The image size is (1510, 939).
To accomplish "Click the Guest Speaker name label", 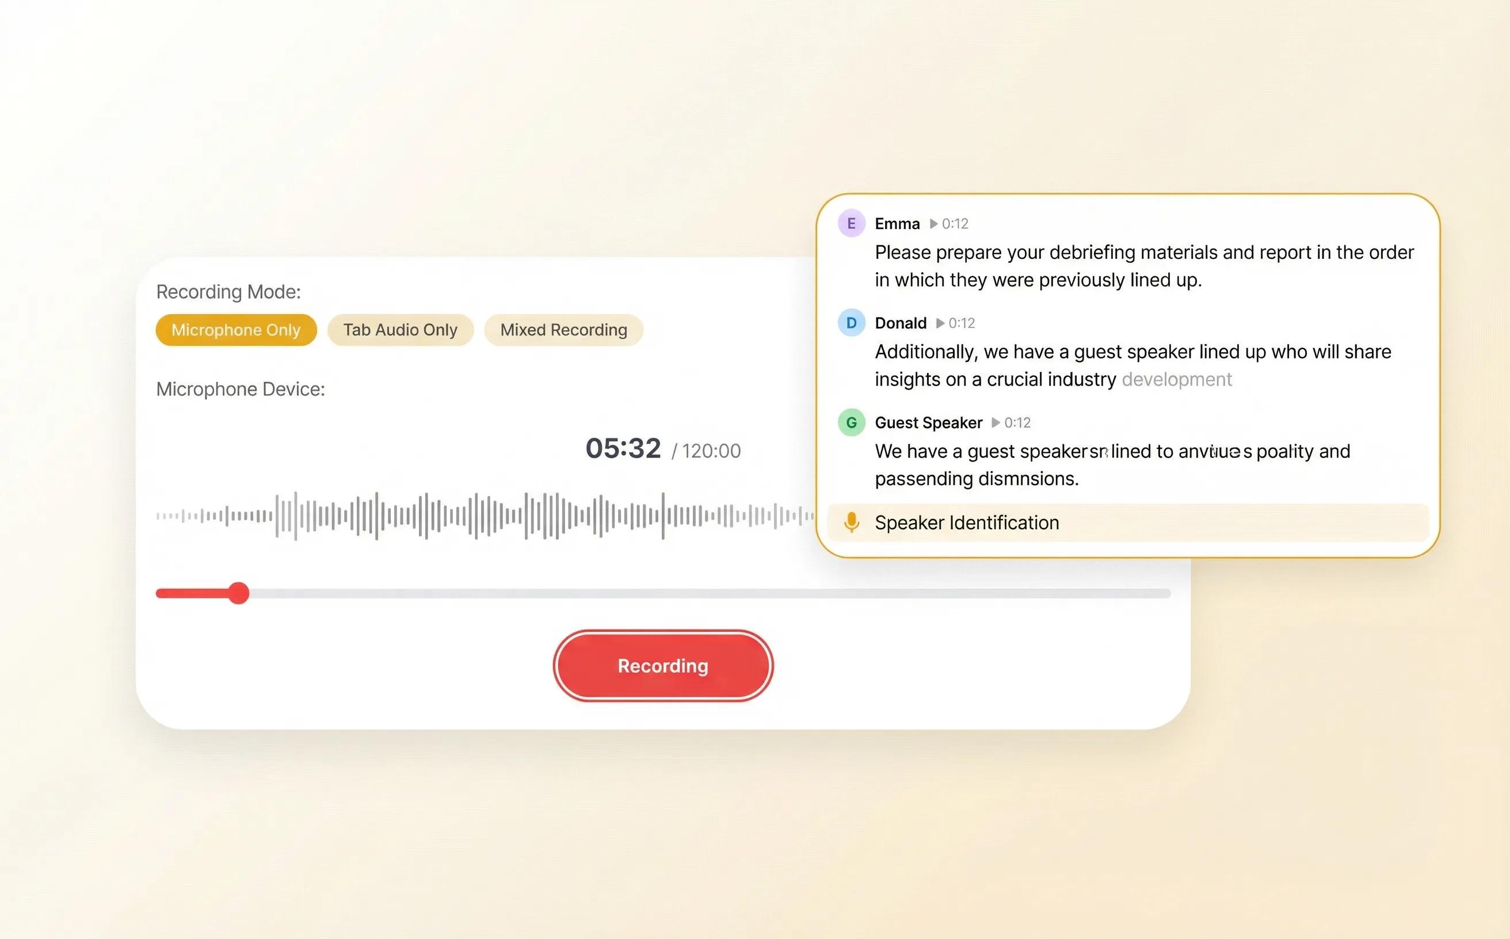I will coord(929,422).
